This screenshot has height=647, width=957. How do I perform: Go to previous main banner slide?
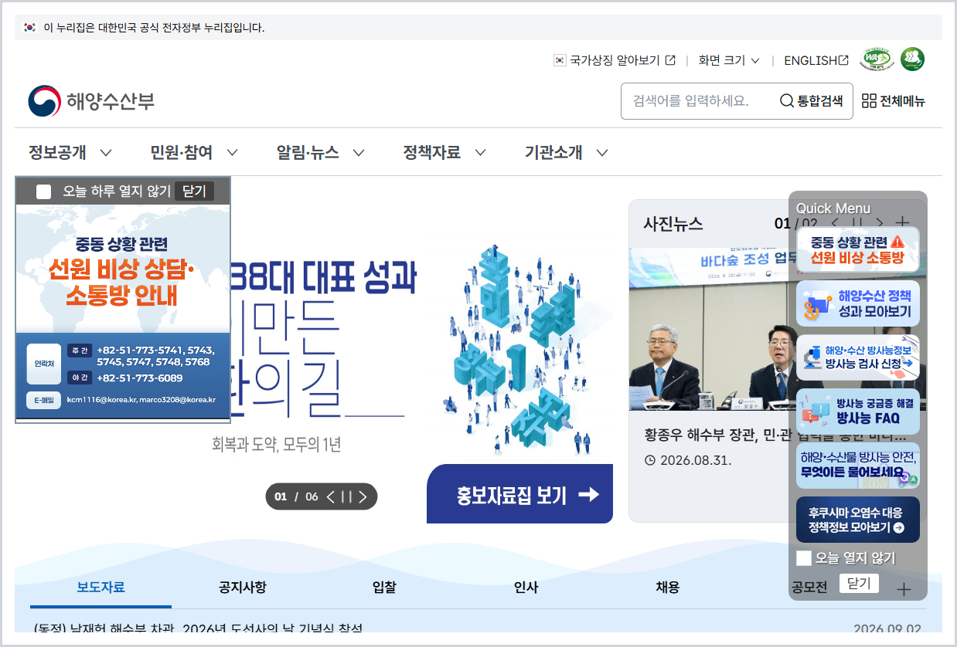pos(331,496)
